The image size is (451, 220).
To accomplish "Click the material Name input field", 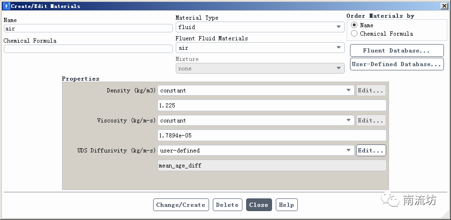I will click(x=88, y=29).
